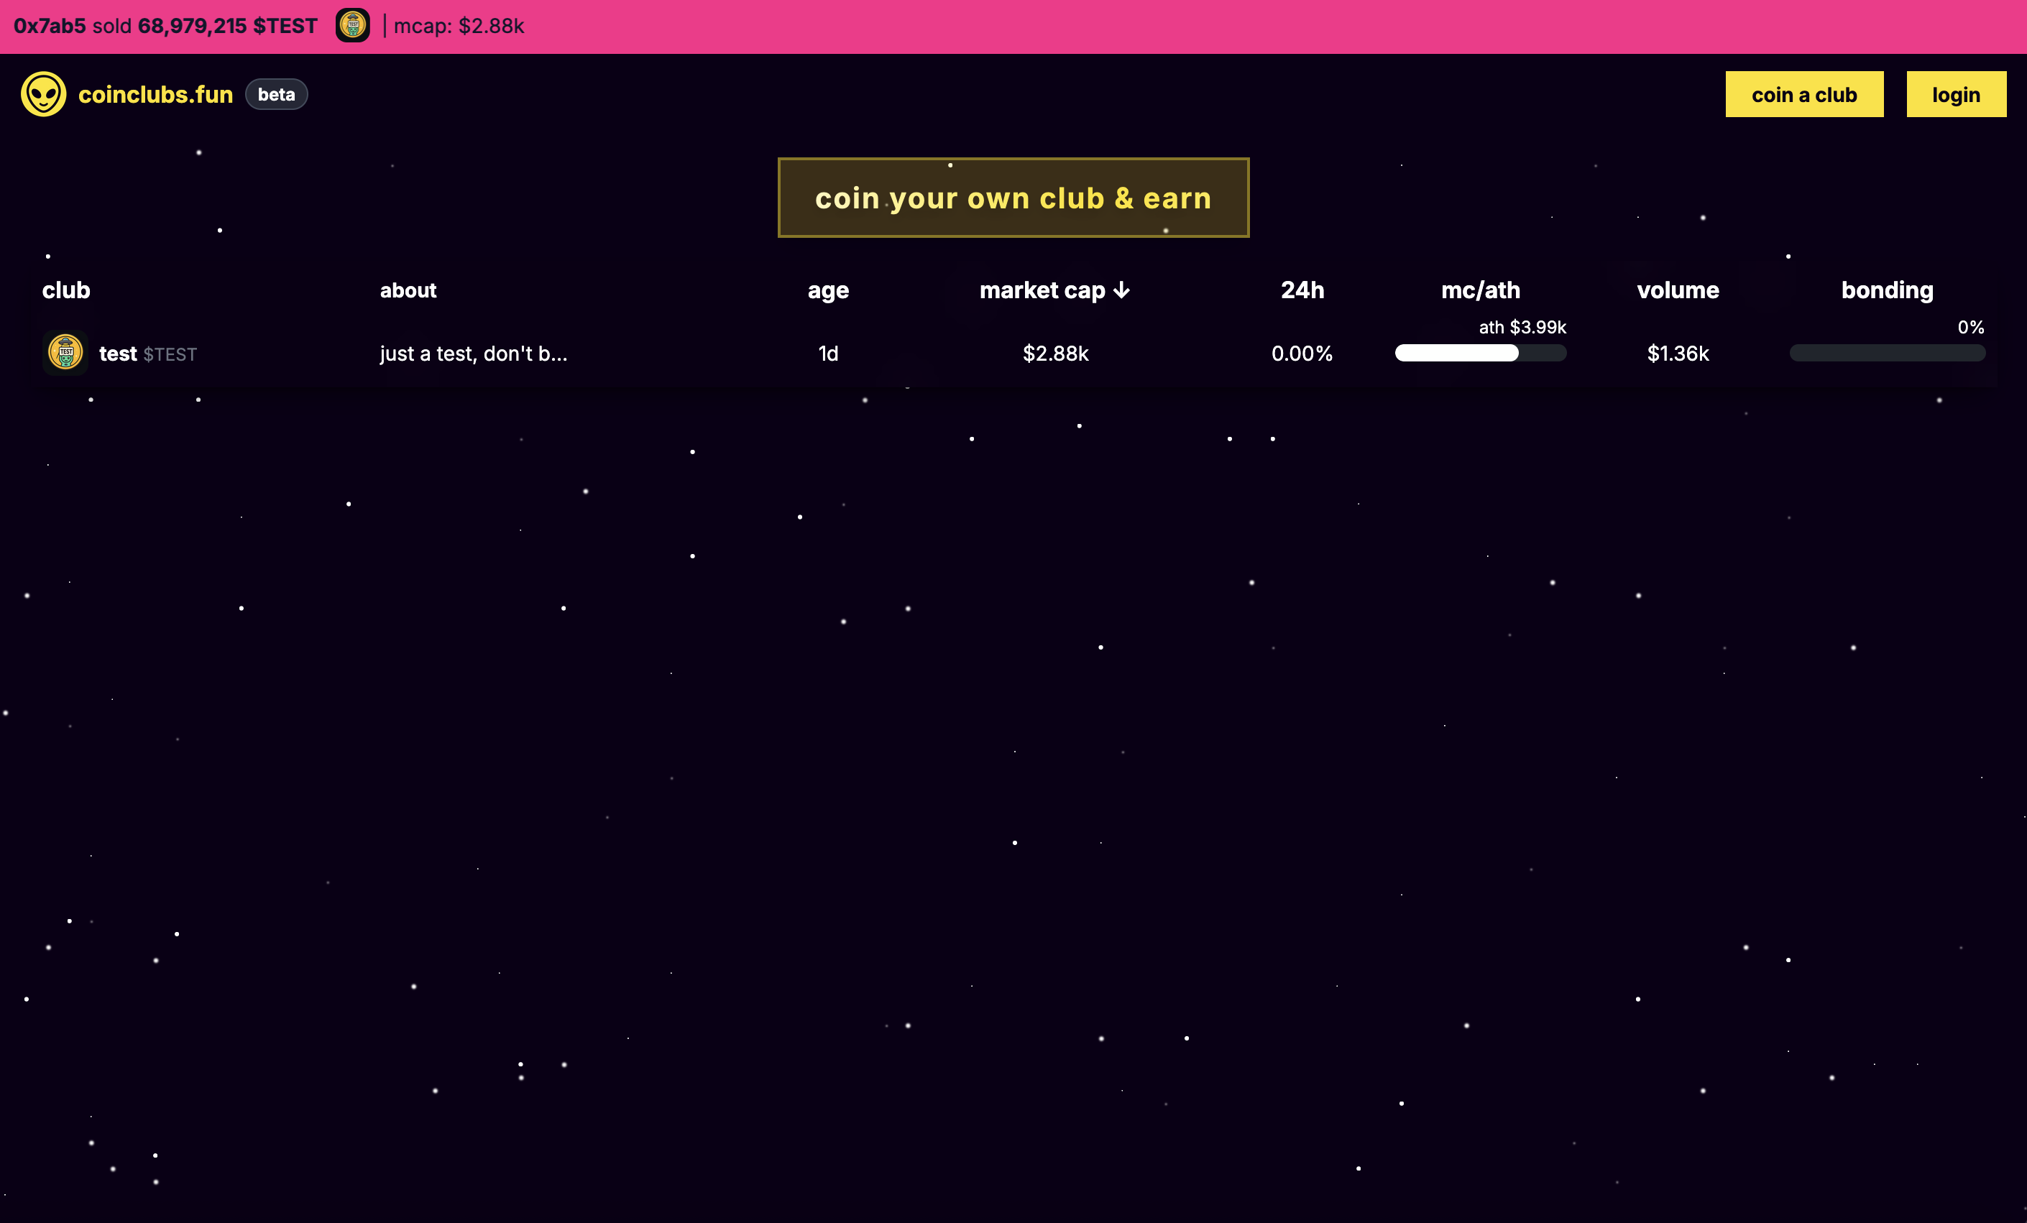The height and width of the screenshot is (1223, 2027).
Task: Click the mc/ath progress bar for test
Action: coord(1480,353)
